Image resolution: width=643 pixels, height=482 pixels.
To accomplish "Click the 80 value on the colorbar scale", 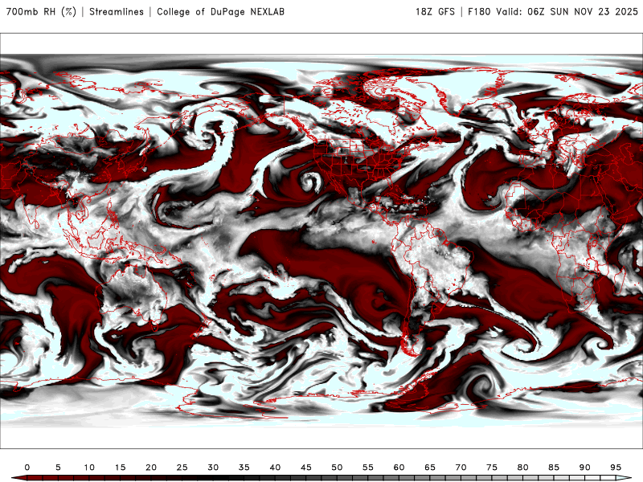I will click(x=523, y=468).
